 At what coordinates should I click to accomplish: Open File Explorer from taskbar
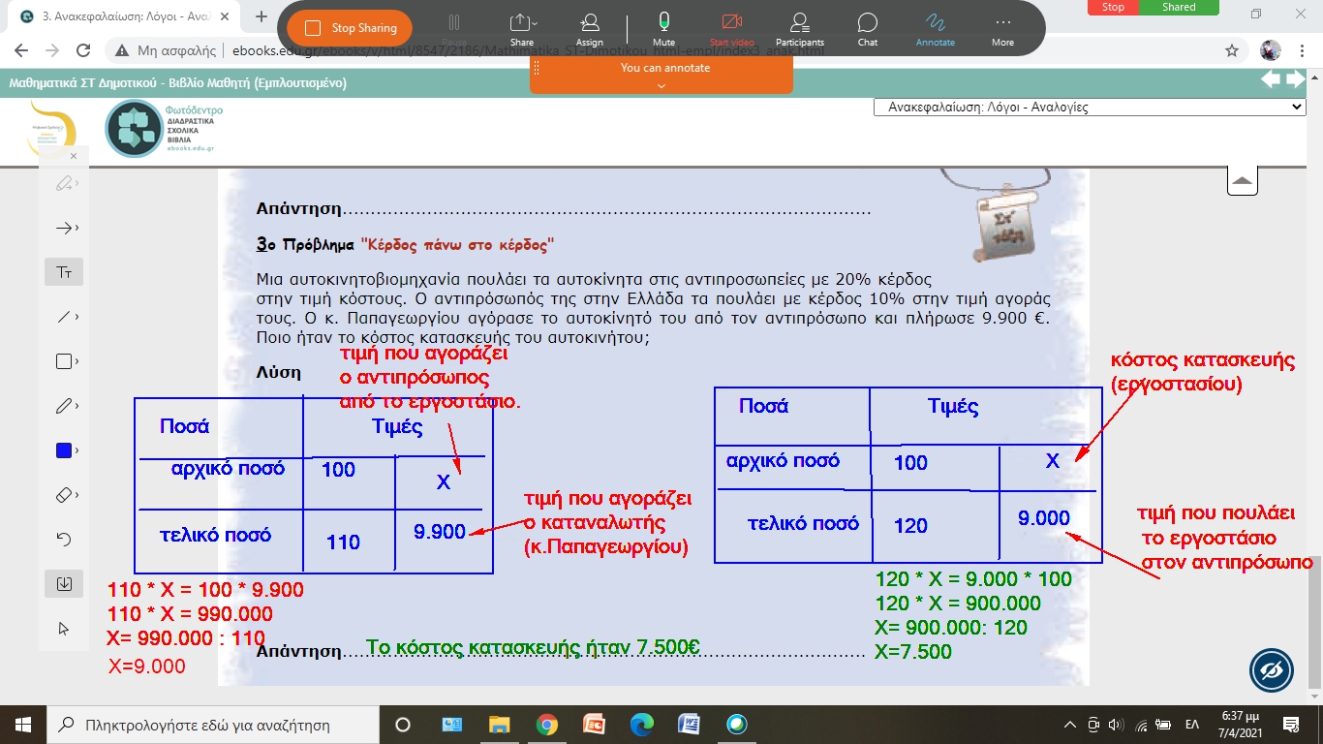[x=499, y=724]
